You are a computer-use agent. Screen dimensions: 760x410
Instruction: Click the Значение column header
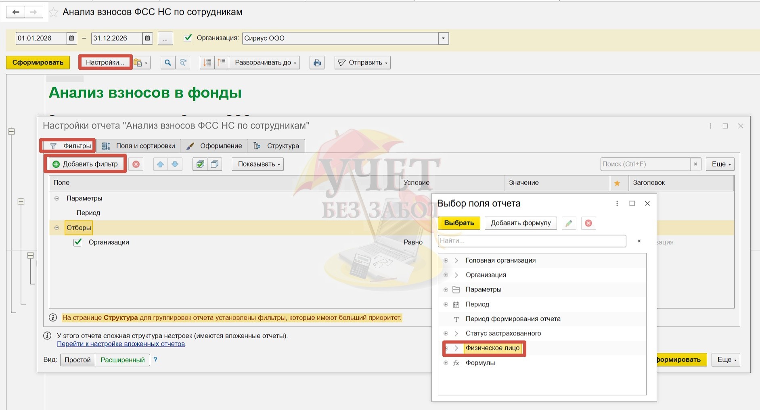(x=557, y=183)
